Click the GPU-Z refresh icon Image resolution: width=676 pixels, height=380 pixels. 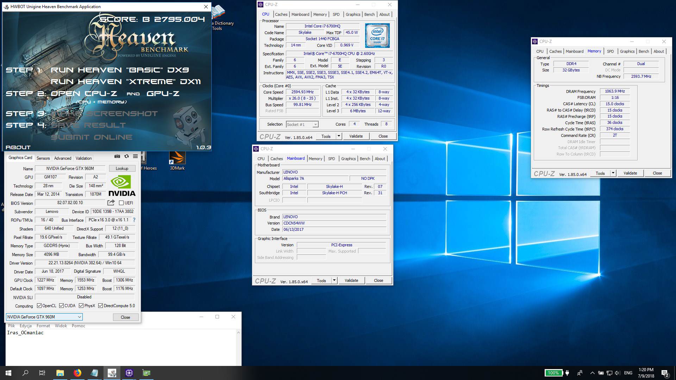[126, 157]
